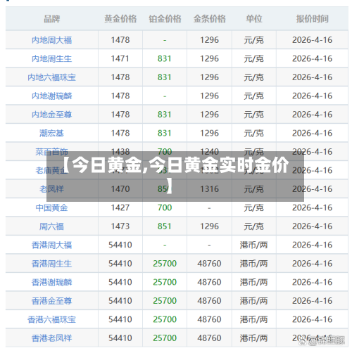Image resolution: width=352 pixels, height=353 pixels.
Task: Open the 香港六福珠宝 brand link
Action: coord(51,319)
